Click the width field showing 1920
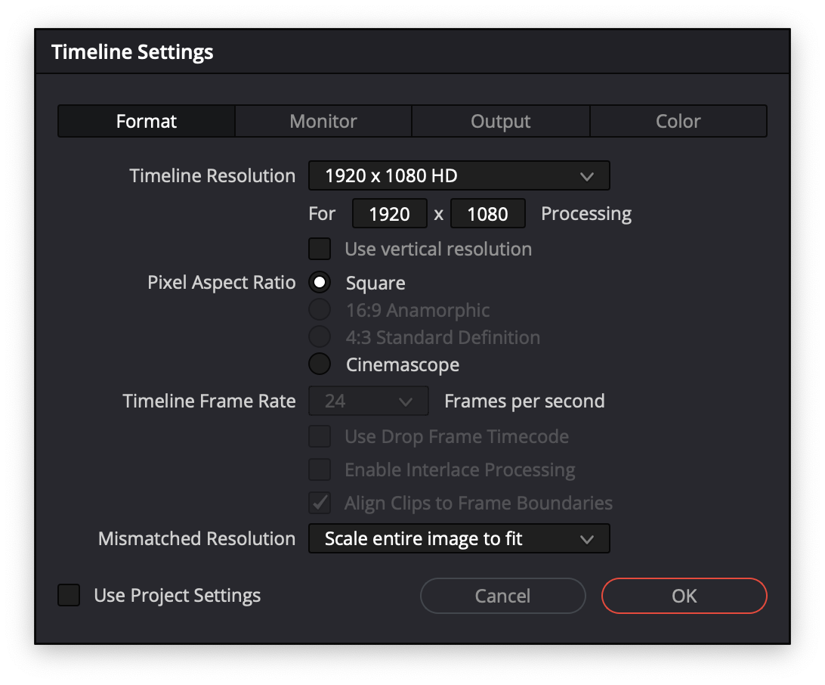Image resolution: width=825 pixels, height=685 pixels. point(389,214)
